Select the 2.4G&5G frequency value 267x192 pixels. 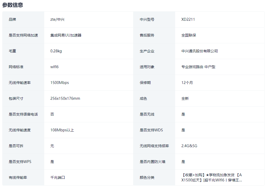189,146
